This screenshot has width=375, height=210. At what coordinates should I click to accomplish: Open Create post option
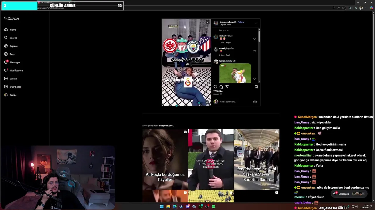tap(10, 79)
